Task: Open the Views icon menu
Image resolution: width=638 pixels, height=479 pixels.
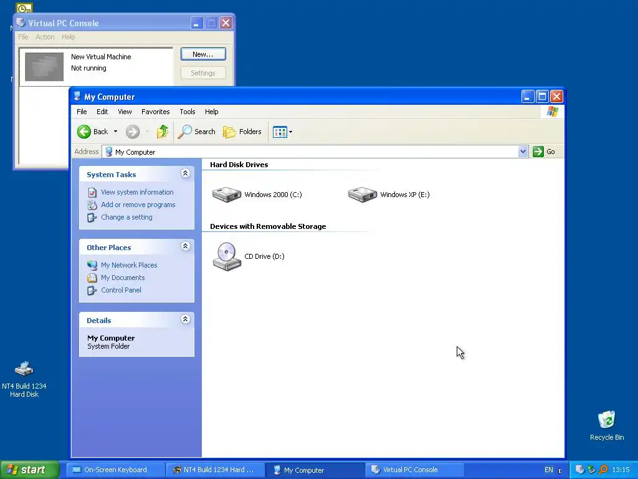Action: click(x=282, y=132)
